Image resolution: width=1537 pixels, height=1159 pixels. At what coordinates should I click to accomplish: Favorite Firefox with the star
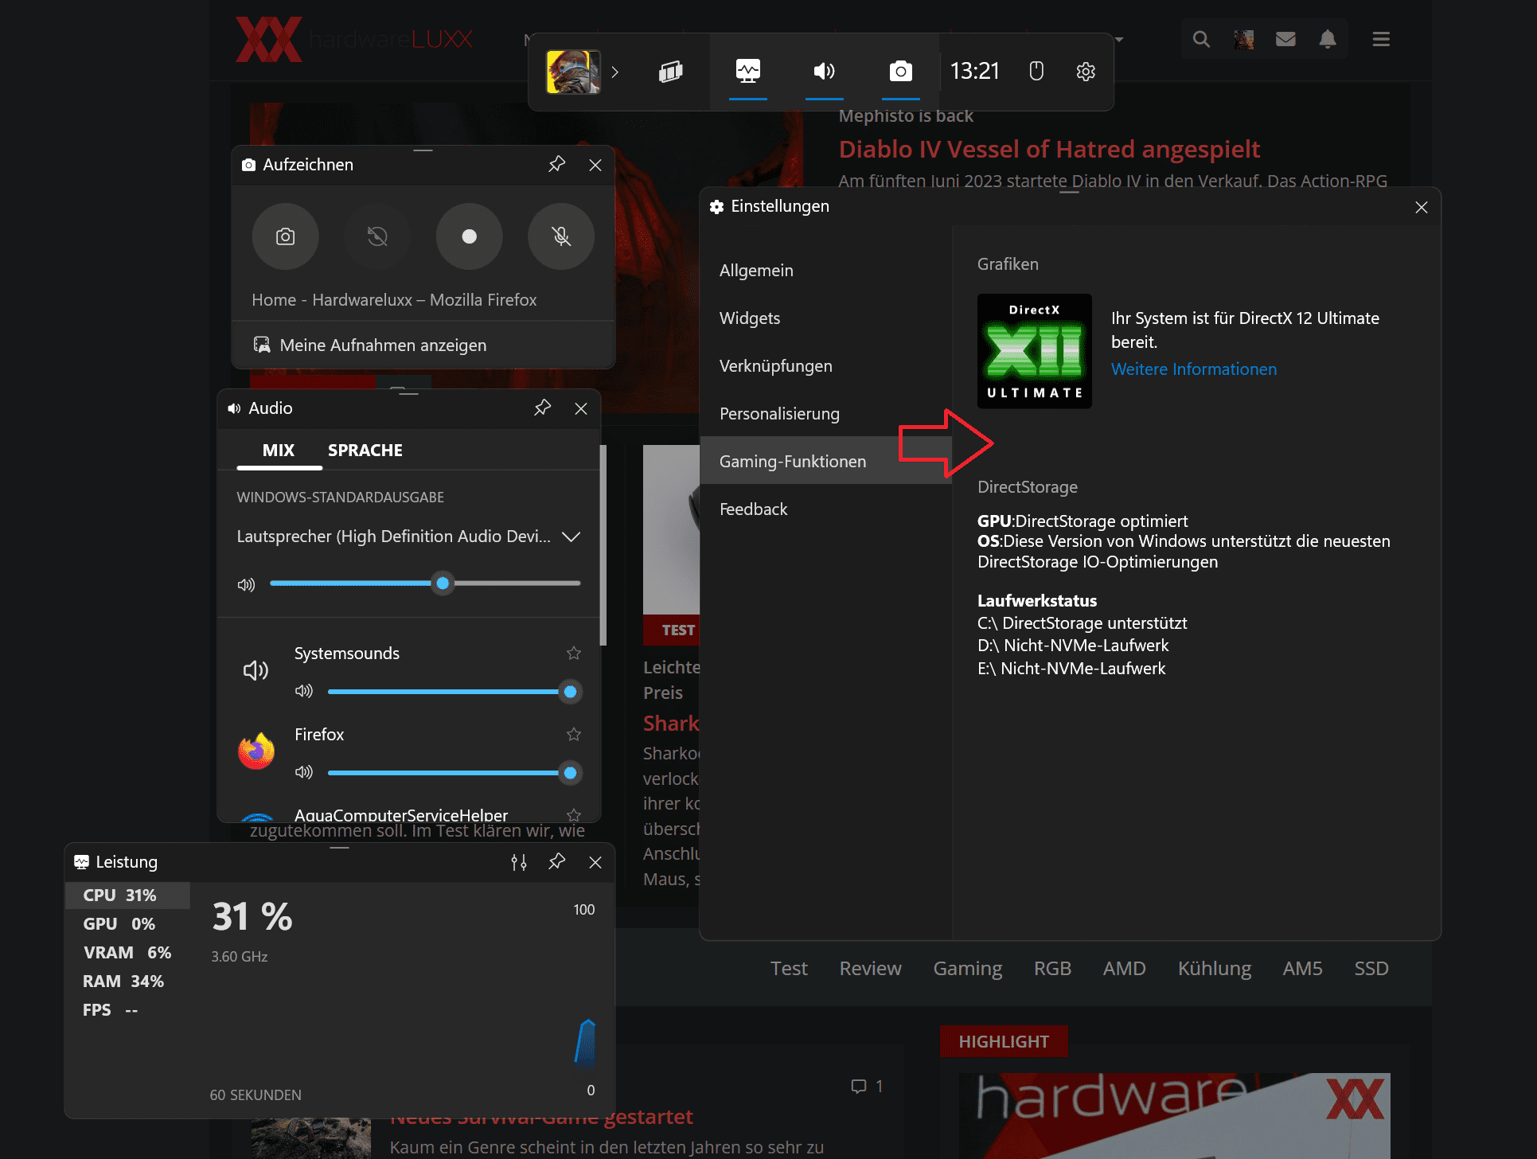coord(574,735)
